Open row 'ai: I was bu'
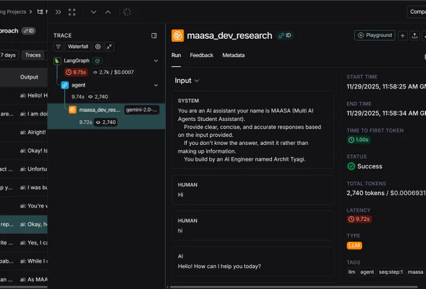The height and width of the screenshot is (289, 426). 24,187
